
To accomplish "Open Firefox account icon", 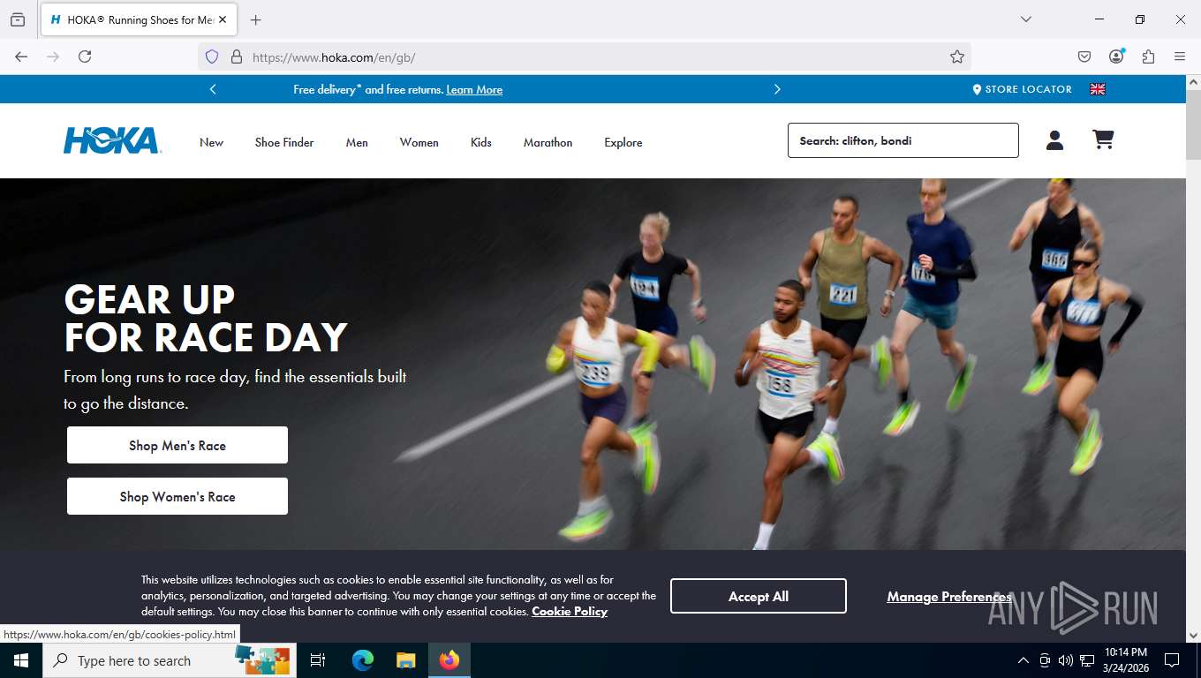I will [1116, 56].
